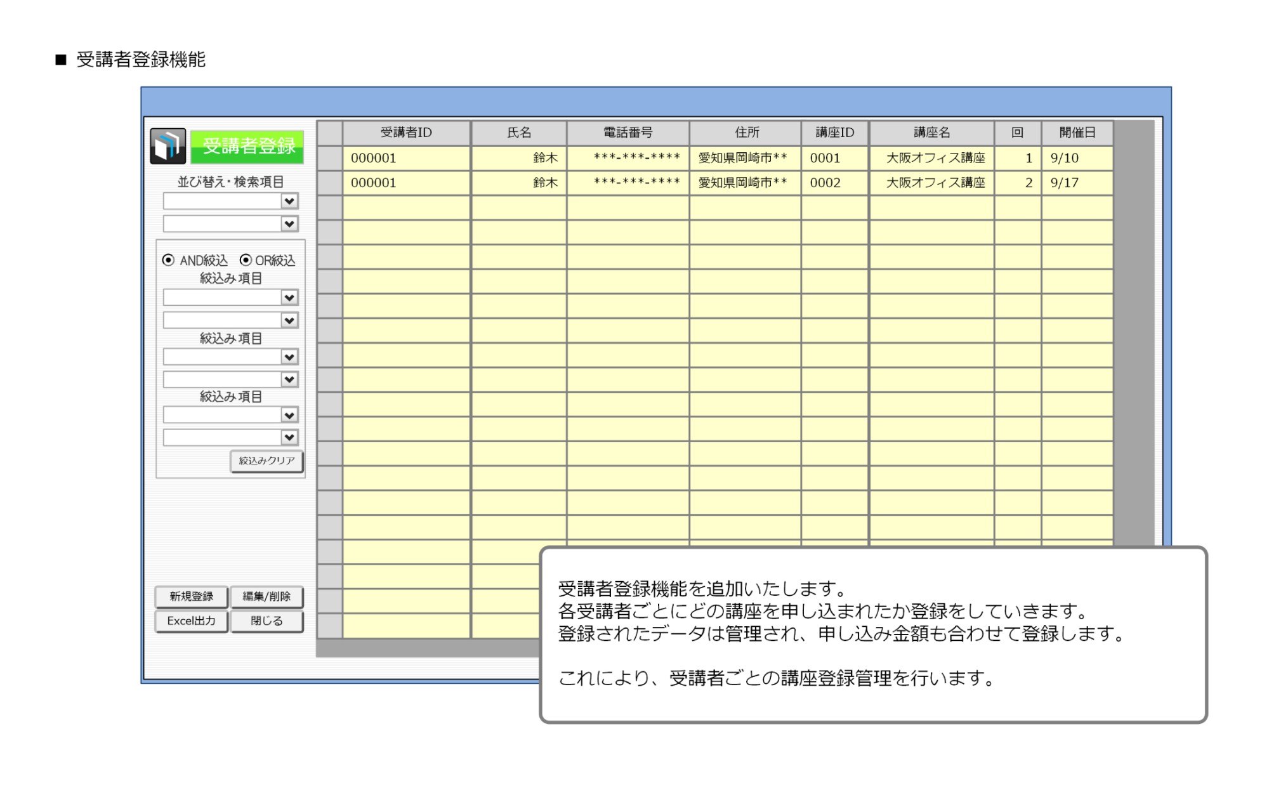Viewport: 1269px width, 788px height.
Task: Click the 電話番号 column header
Action: (x=628, y=133)
